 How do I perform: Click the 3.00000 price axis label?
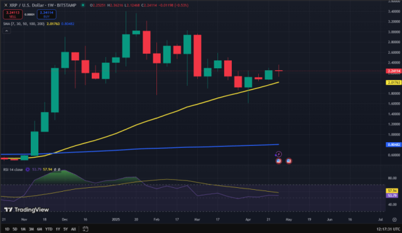click(x=394, y=32)
